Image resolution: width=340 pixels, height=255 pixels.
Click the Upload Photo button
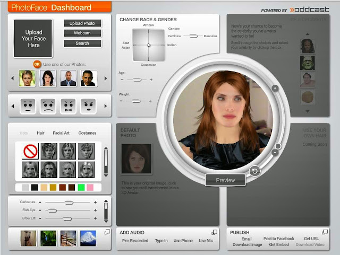(82, 23)
